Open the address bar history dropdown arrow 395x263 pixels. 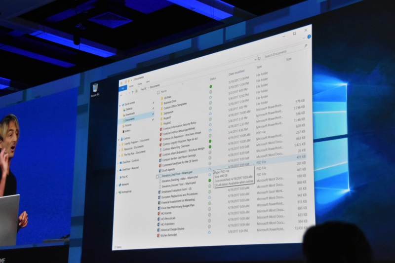pos(255,60)
